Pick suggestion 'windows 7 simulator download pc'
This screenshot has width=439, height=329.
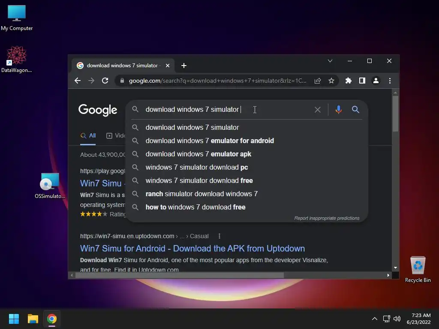247,167
